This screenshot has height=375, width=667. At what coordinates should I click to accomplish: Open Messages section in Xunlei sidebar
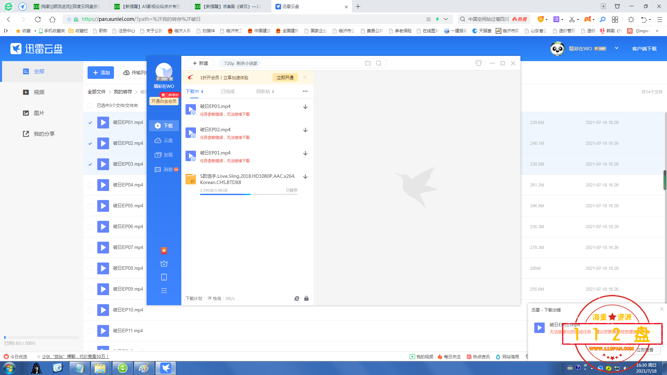166,169
